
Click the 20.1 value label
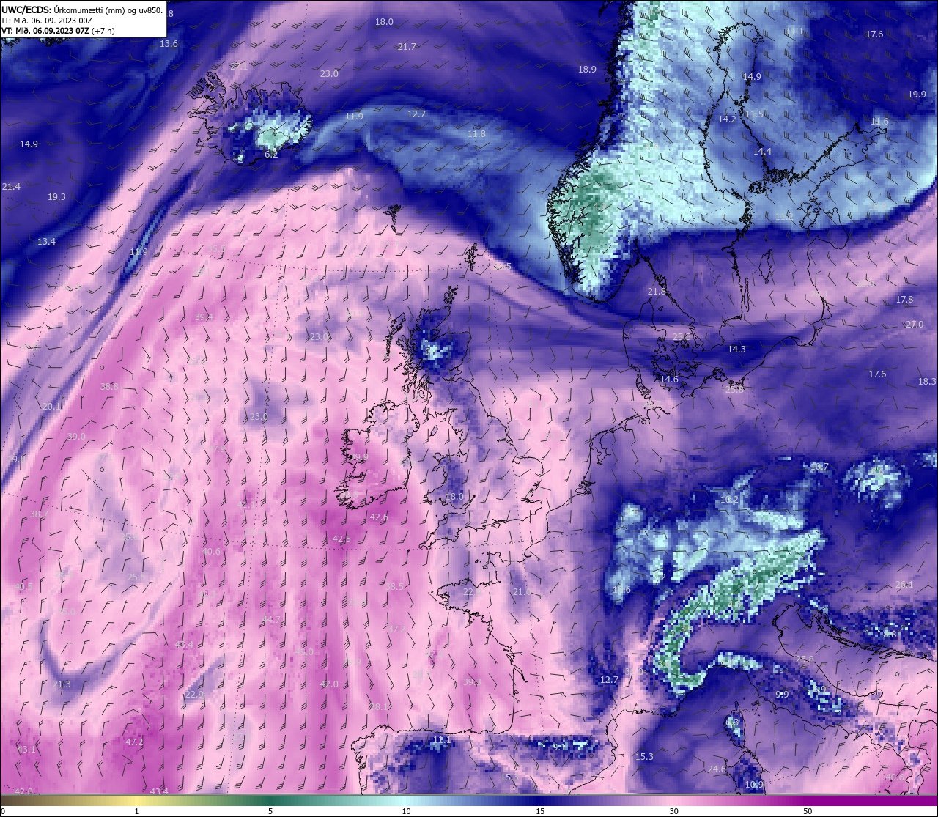[51, 407]
